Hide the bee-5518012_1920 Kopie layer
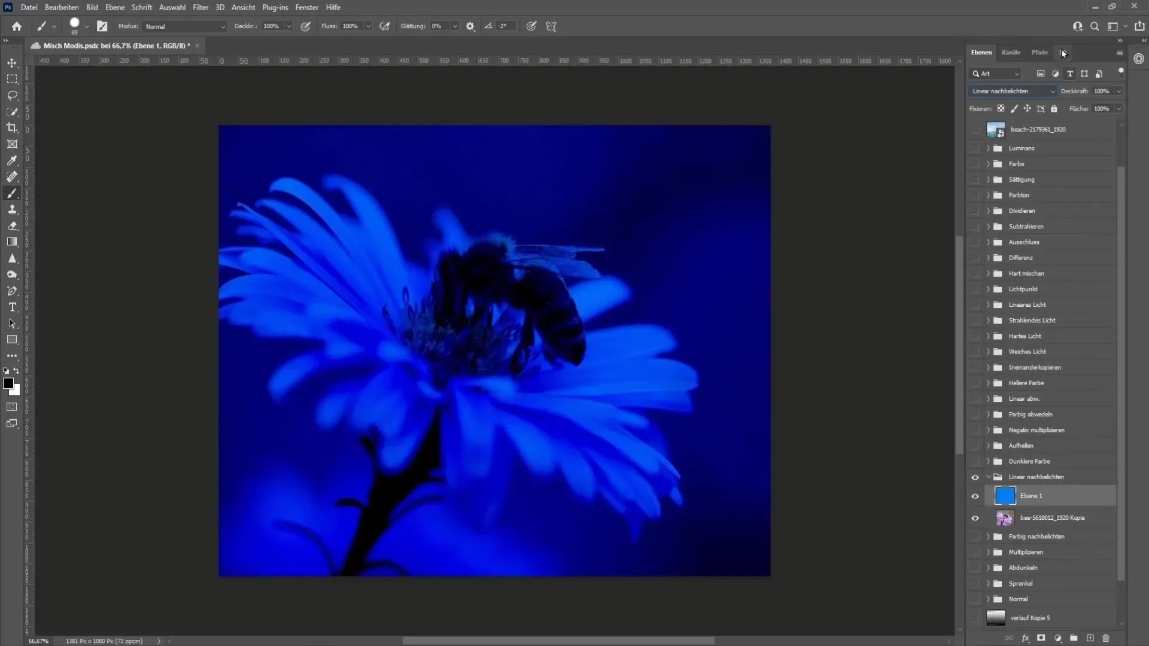 (x=975, y=517)
